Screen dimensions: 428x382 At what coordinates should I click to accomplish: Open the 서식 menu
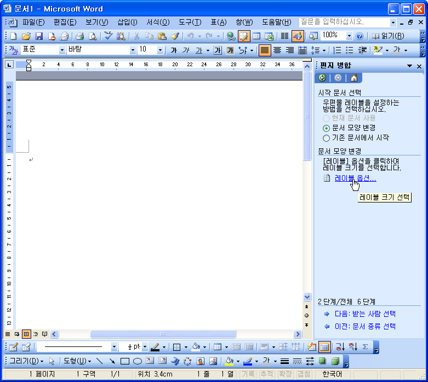point(158,22)
